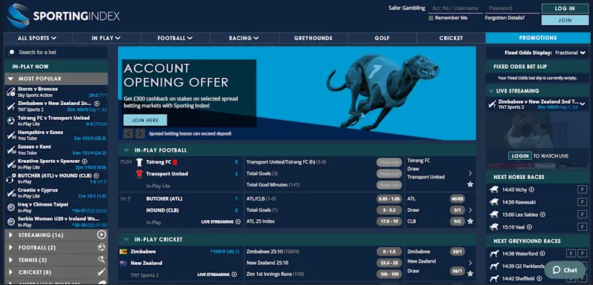Open the Golf tab

tap(382, 38)
